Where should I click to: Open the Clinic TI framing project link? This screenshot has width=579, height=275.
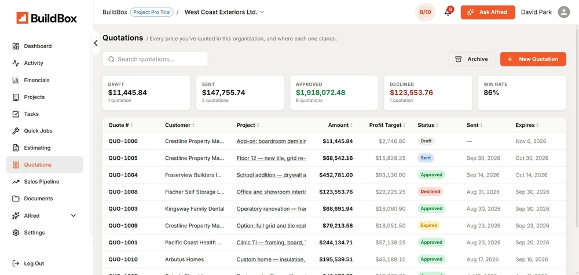point(272,243)
